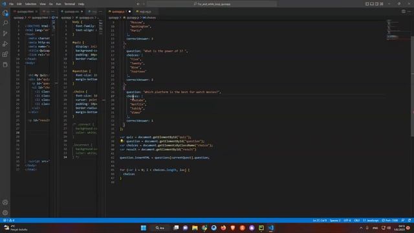This screenshot has width=414, height=233.
Task: Open errors and warnings in status bar
Action: click(x=8, y=220)
